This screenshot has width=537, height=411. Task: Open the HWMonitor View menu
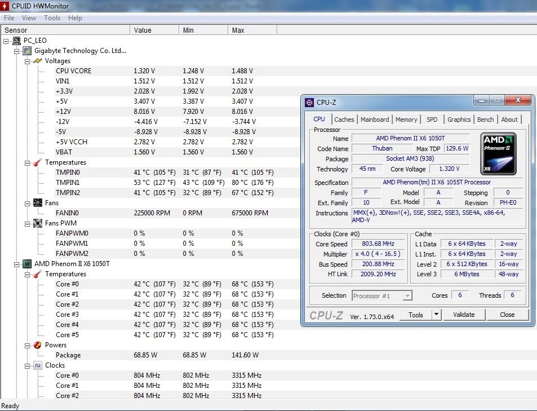click(29, 18)
